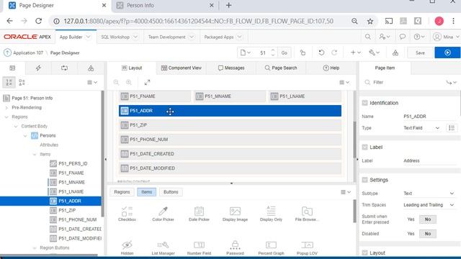This screenshot has height=259, width=461.
Task: Open the item type list button beside Text Field
Action: pyautogui.click(x=452, y=128)
